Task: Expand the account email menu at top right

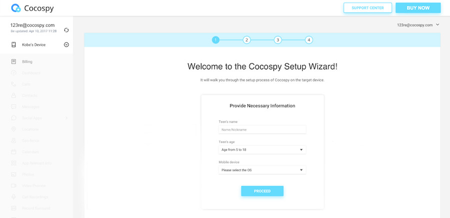Action: coord(437,25)
